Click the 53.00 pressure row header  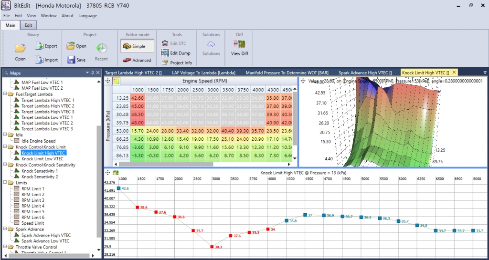(122, 131)
